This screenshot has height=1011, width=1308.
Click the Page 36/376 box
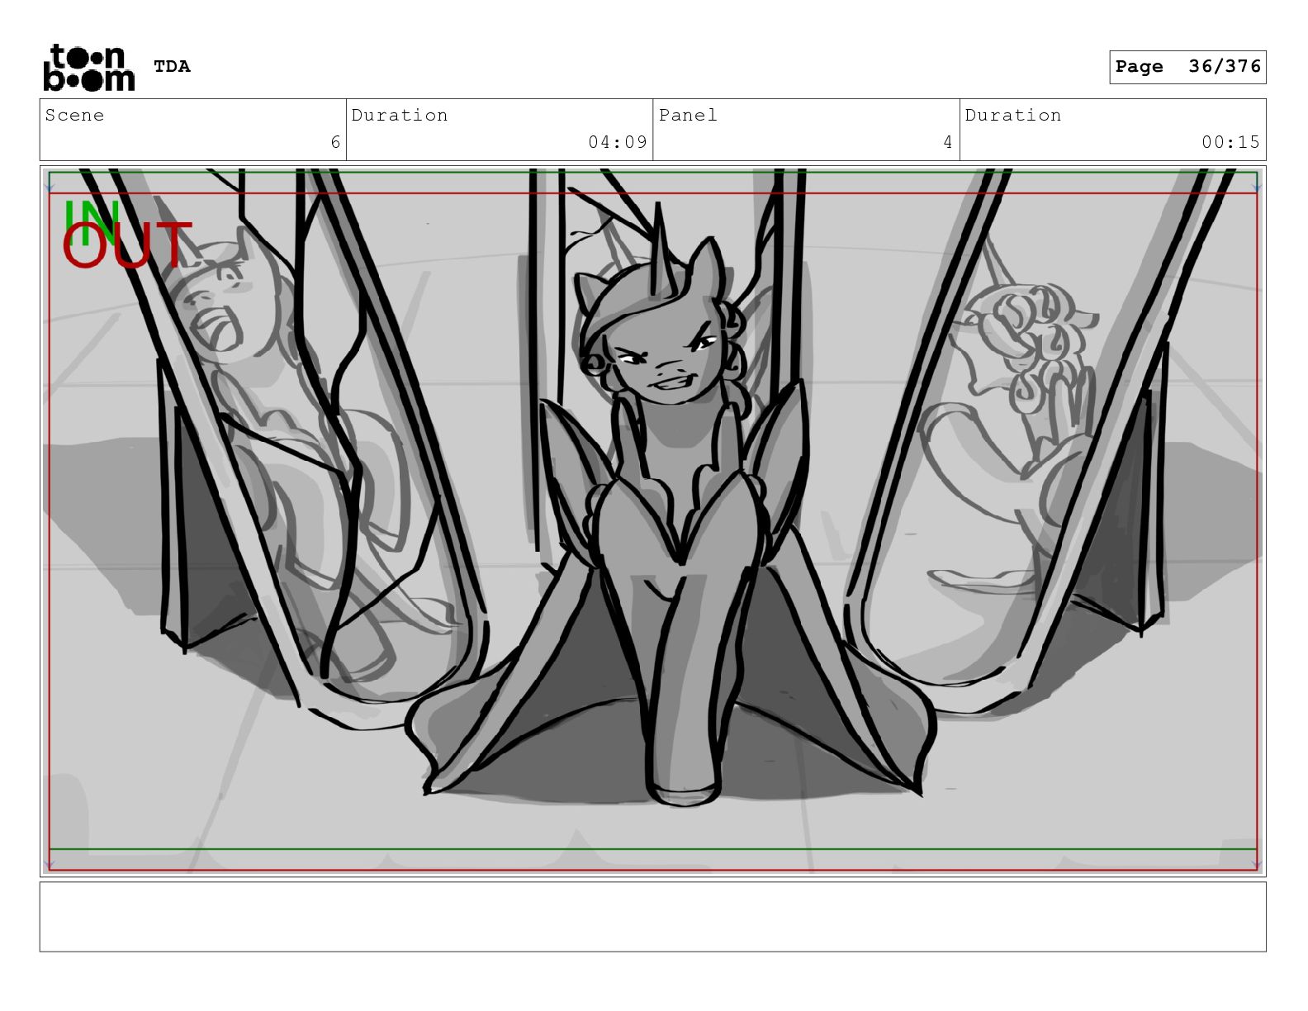pos(1187,67)
